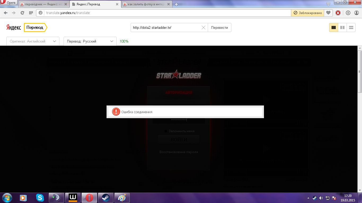Close the переводчик — Яндекс tab

(66, 4)
